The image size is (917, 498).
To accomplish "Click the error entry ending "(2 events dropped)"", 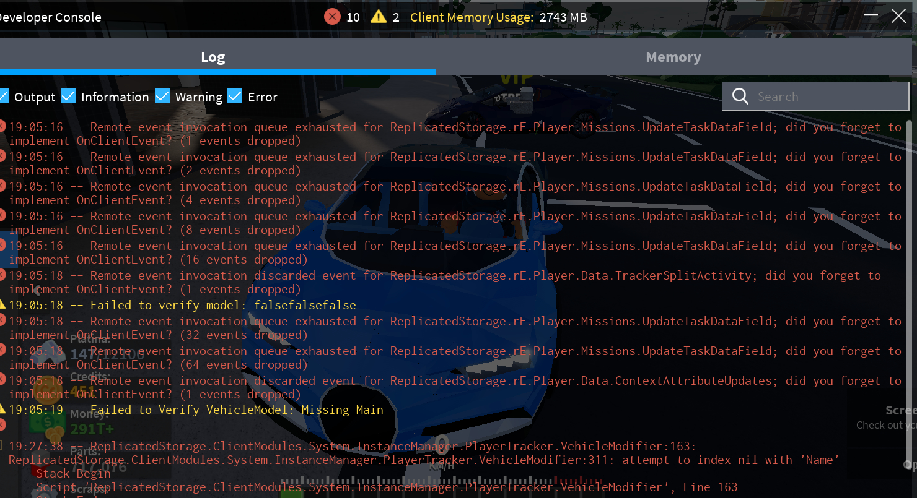I will pyautogui.click(x=455, y=163).
